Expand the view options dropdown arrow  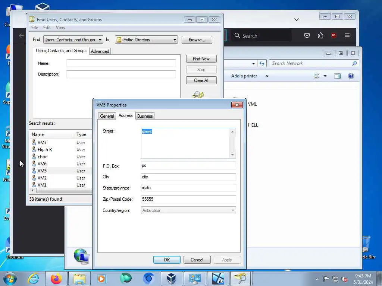325,76
